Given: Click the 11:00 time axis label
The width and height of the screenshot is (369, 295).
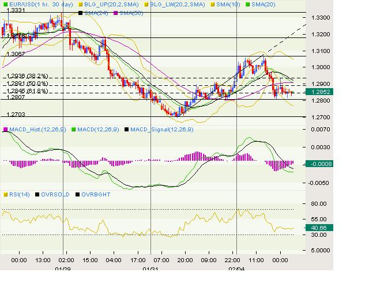Looking at the screenshot, I should (x=256, y=260).
